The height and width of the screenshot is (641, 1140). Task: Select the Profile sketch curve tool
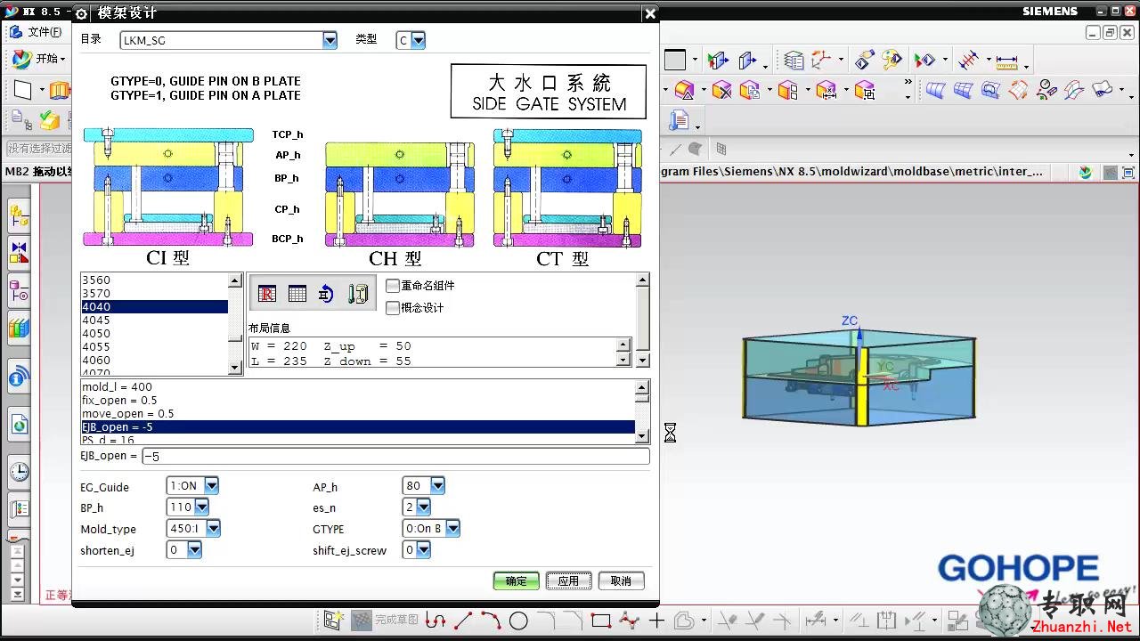coord(436,621)
